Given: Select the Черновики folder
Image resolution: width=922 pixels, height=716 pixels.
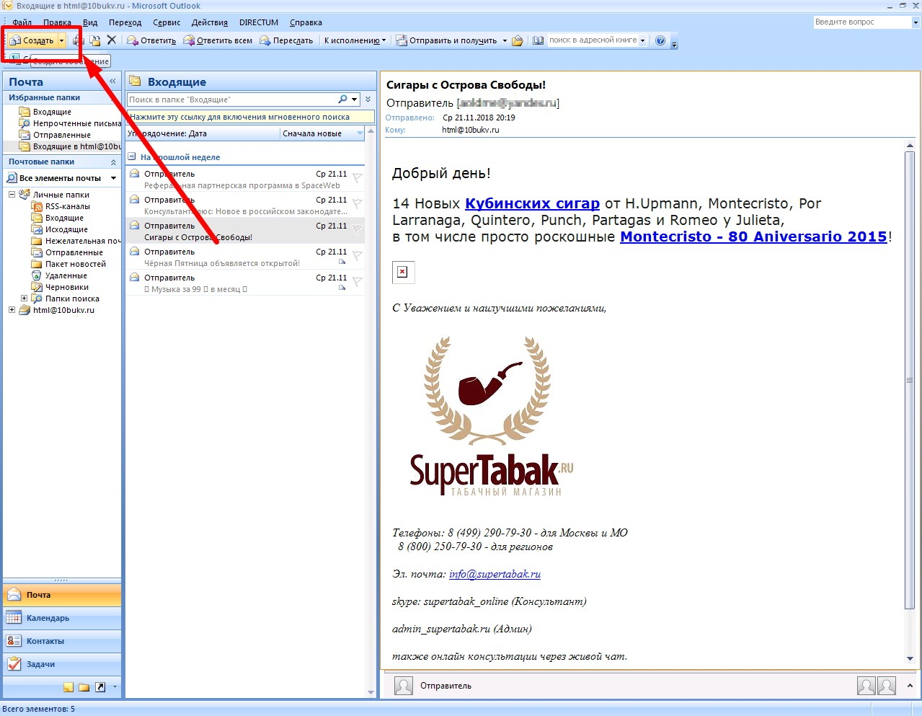Looking at the screenshot, I should coord(61,287).
